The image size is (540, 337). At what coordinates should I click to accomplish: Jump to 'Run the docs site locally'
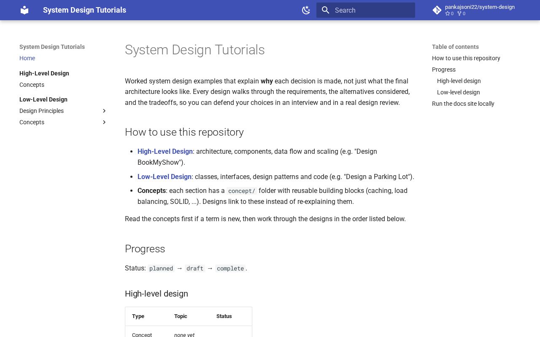click(x=463, y=104)
